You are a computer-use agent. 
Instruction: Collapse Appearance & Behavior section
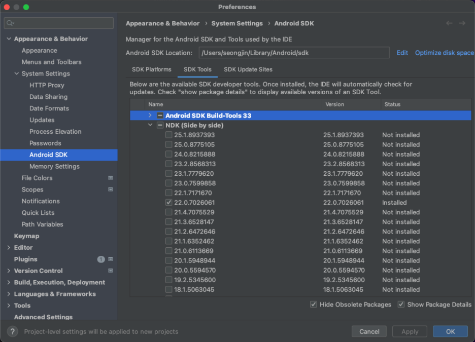tap(9, 39)
